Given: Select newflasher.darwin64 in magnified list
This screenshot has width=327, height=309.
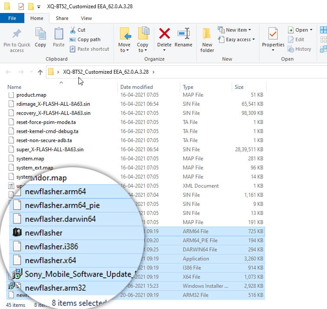Looking at the screenshot, I should tap(60, 219).
